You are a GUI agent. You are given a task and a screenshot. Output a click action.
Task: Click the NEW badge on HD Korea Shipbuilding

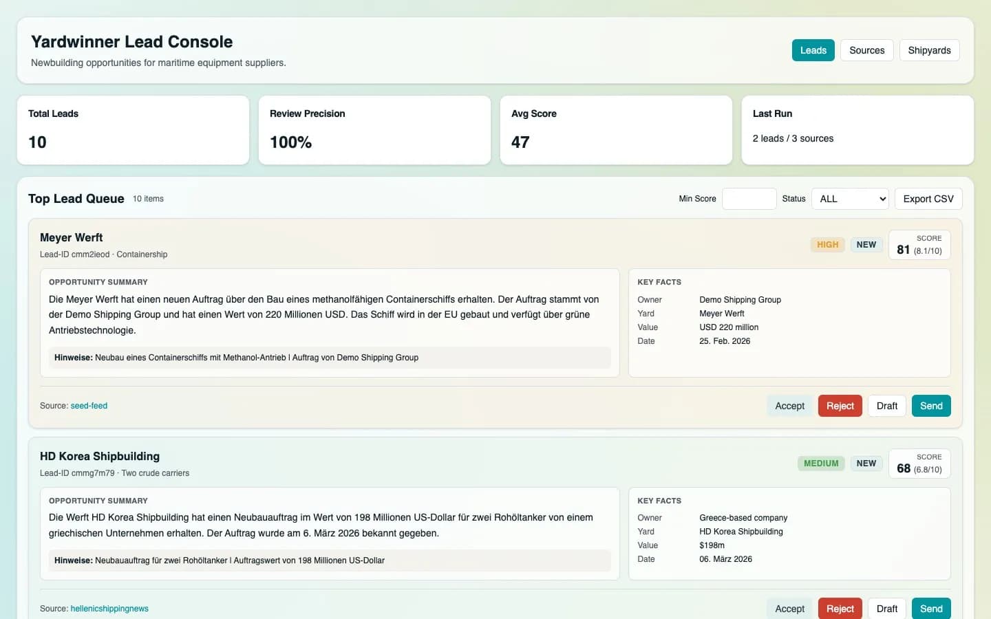click(866, 463)
